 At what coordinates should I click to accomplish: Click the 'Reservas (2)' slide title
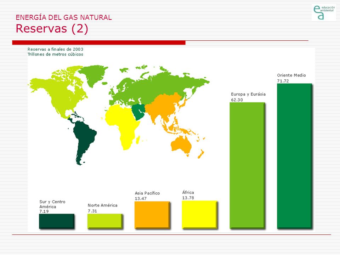tap(52, 29)
